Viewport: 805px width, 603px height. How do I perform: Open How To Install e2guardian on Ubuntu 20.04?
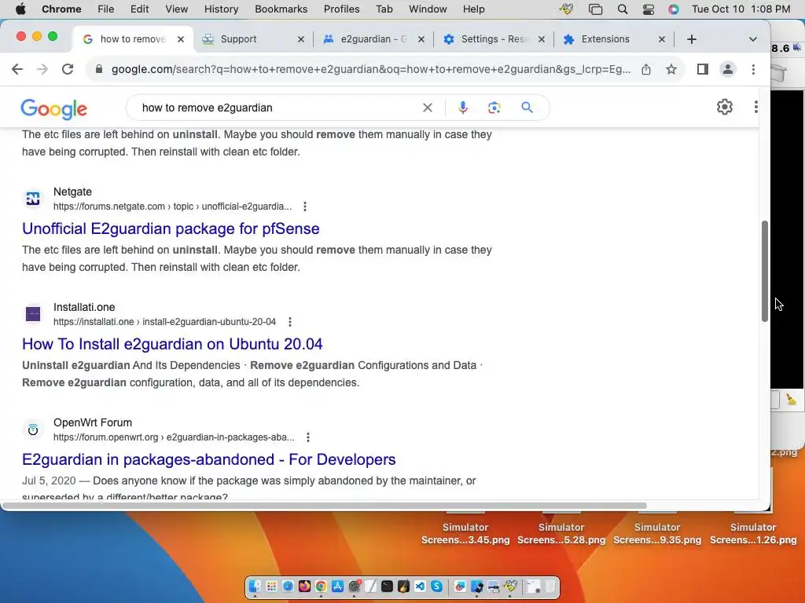click(172, 344)
